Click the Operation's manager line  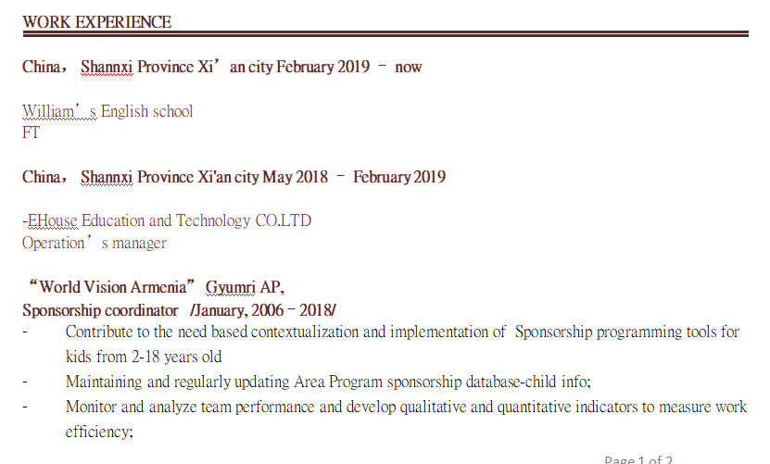[95, 244]
